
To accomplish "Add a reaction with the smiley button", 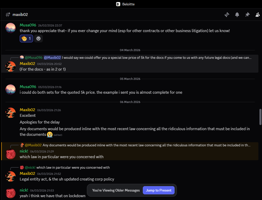I will pyautogui.click(x=38, y=39).
